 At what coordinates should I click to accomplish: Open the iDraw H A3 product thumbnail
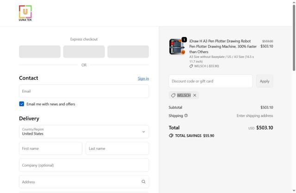coord(177,47)
